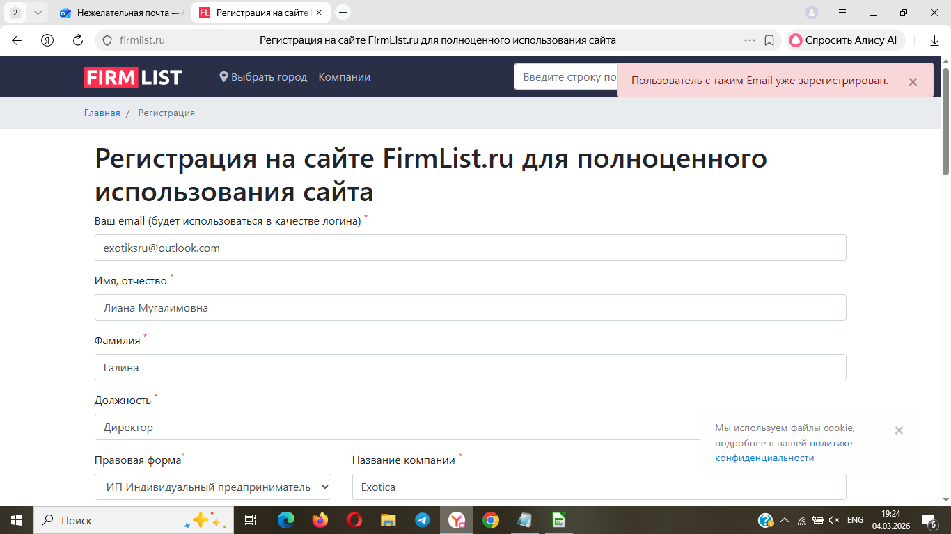Open the Get Help tray icon
Viewport: 951px width, 534px height.
pos(765,520)
